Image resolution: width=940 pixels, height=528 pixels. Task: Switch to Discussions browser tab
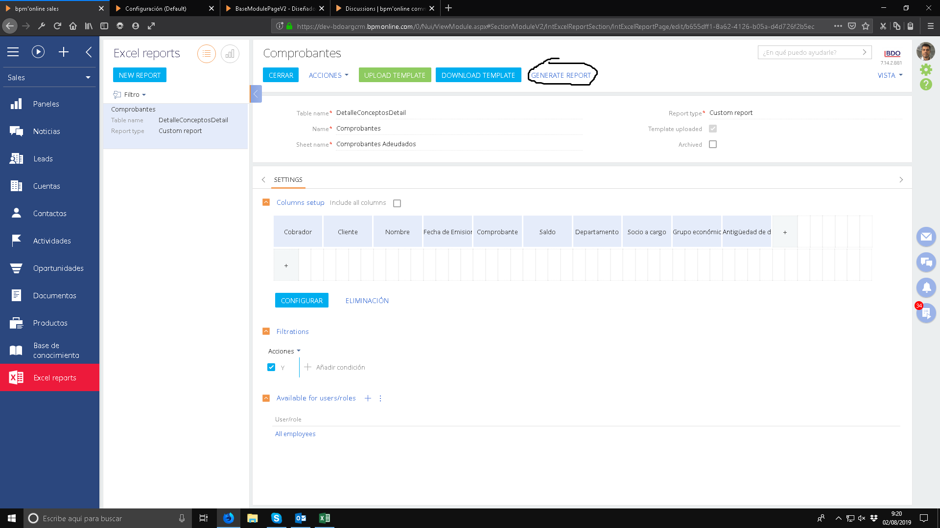point(385,8)
